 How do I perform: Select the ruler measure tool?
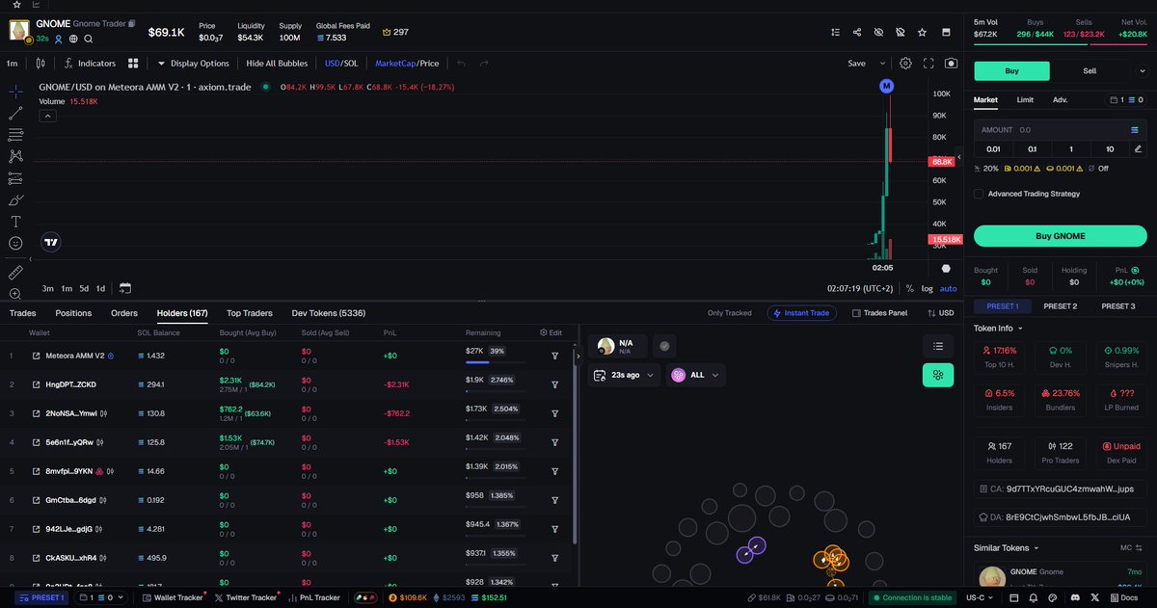(x=15, y=273)
